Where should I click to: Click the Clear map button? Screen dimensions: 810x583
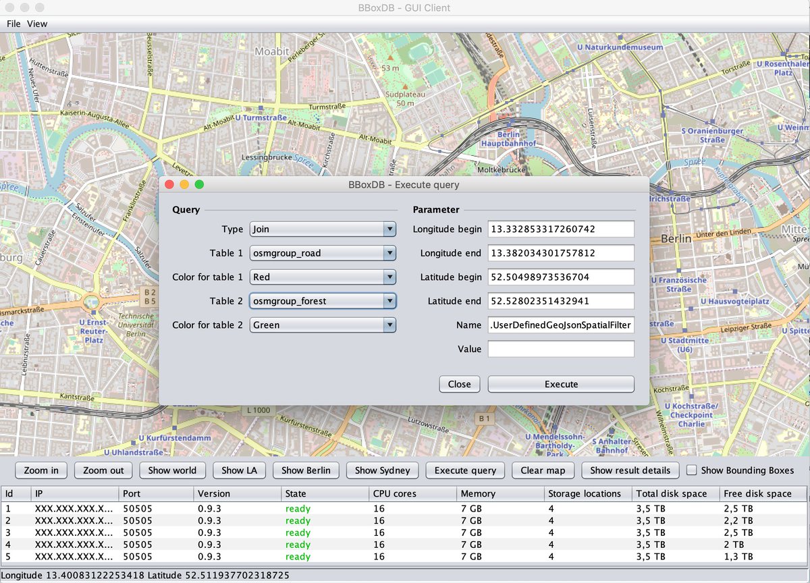click(x=543, y=470)
